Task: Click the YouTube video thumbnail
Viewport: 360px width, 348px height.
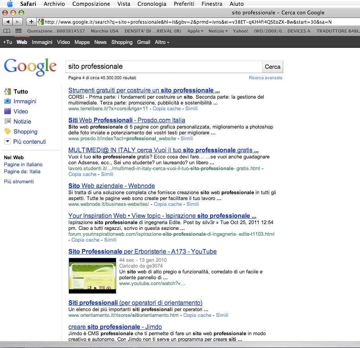Action: coord(92,276)
